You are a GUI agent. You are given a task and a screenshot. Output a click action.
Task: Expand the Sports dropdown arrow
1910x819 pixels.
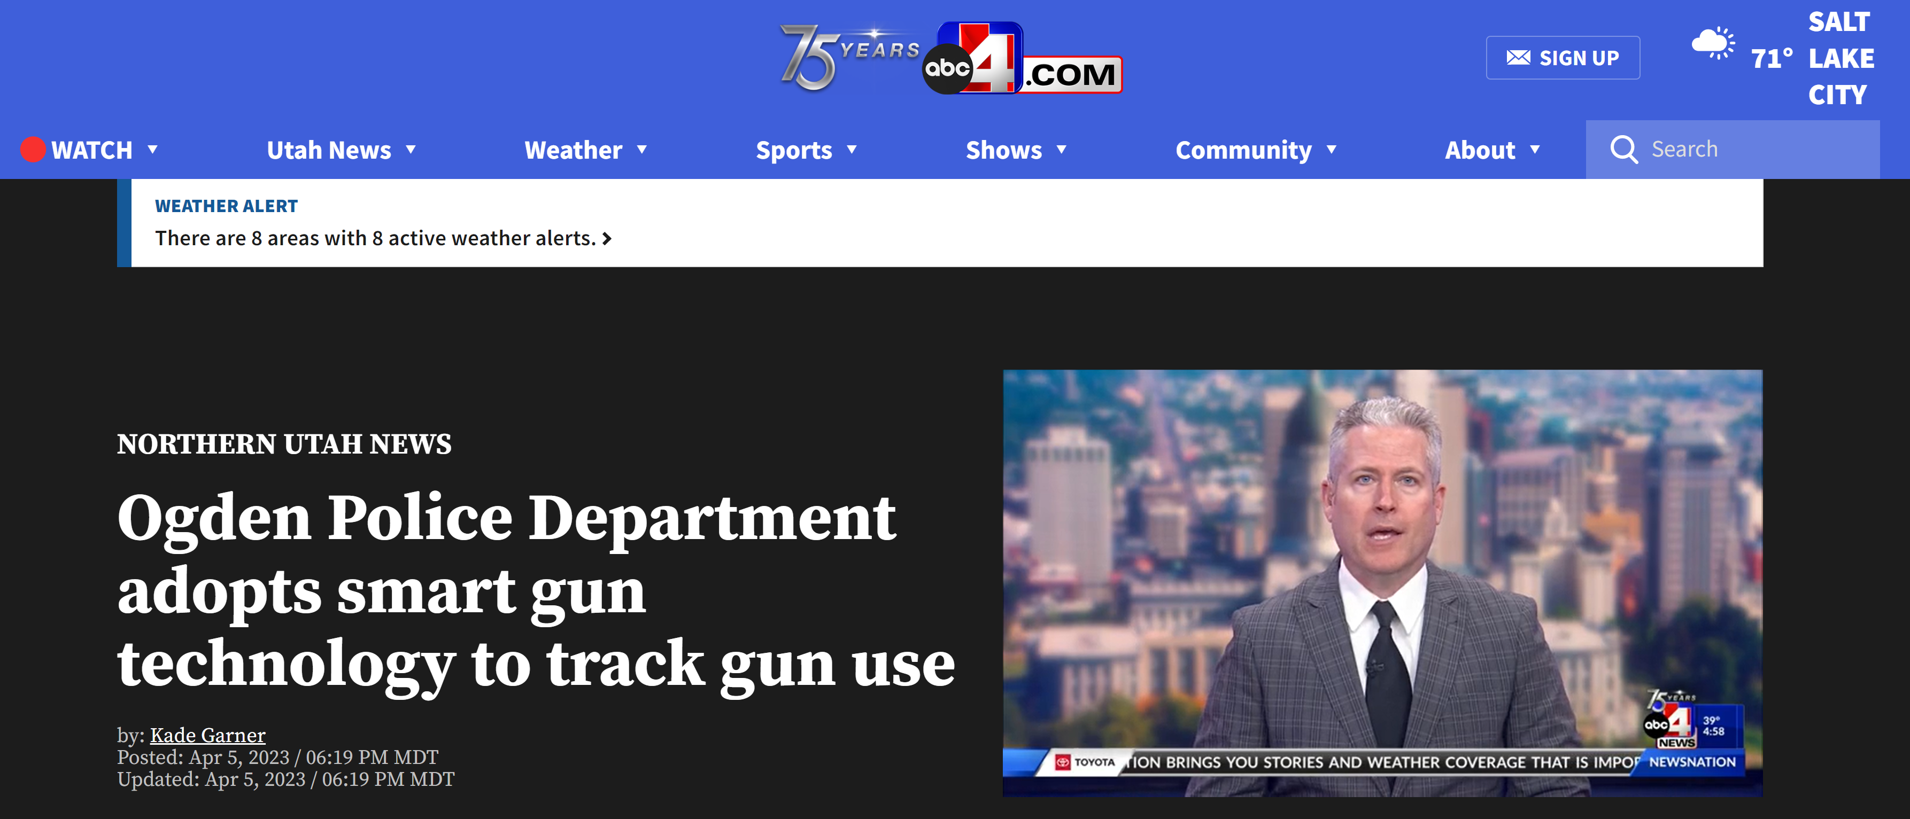click(x=852, y=150)
